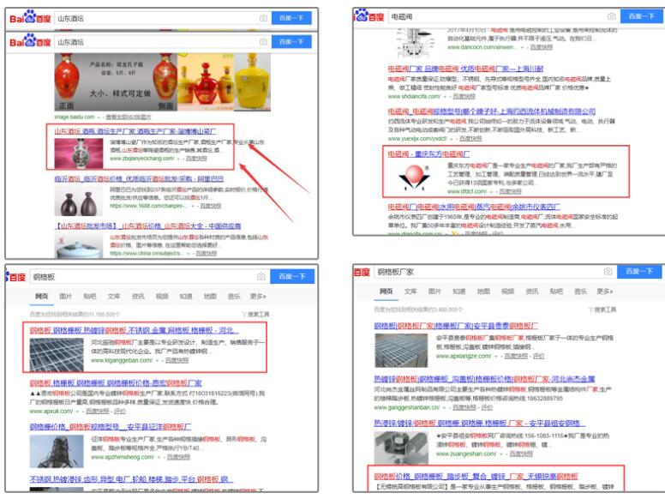
Task: Select 地图 tab in 钢格板厂家 search panel
Action: (483, 292)
